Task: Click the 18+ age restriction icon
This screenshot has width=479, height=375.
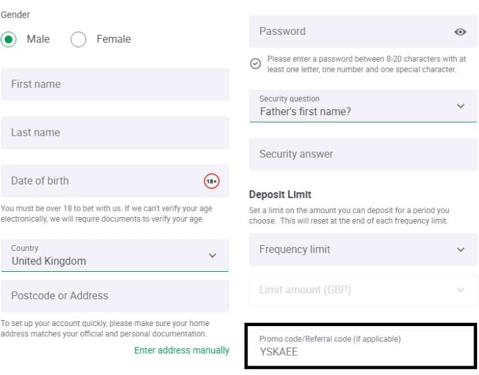Action: click(x=212, y=181)
